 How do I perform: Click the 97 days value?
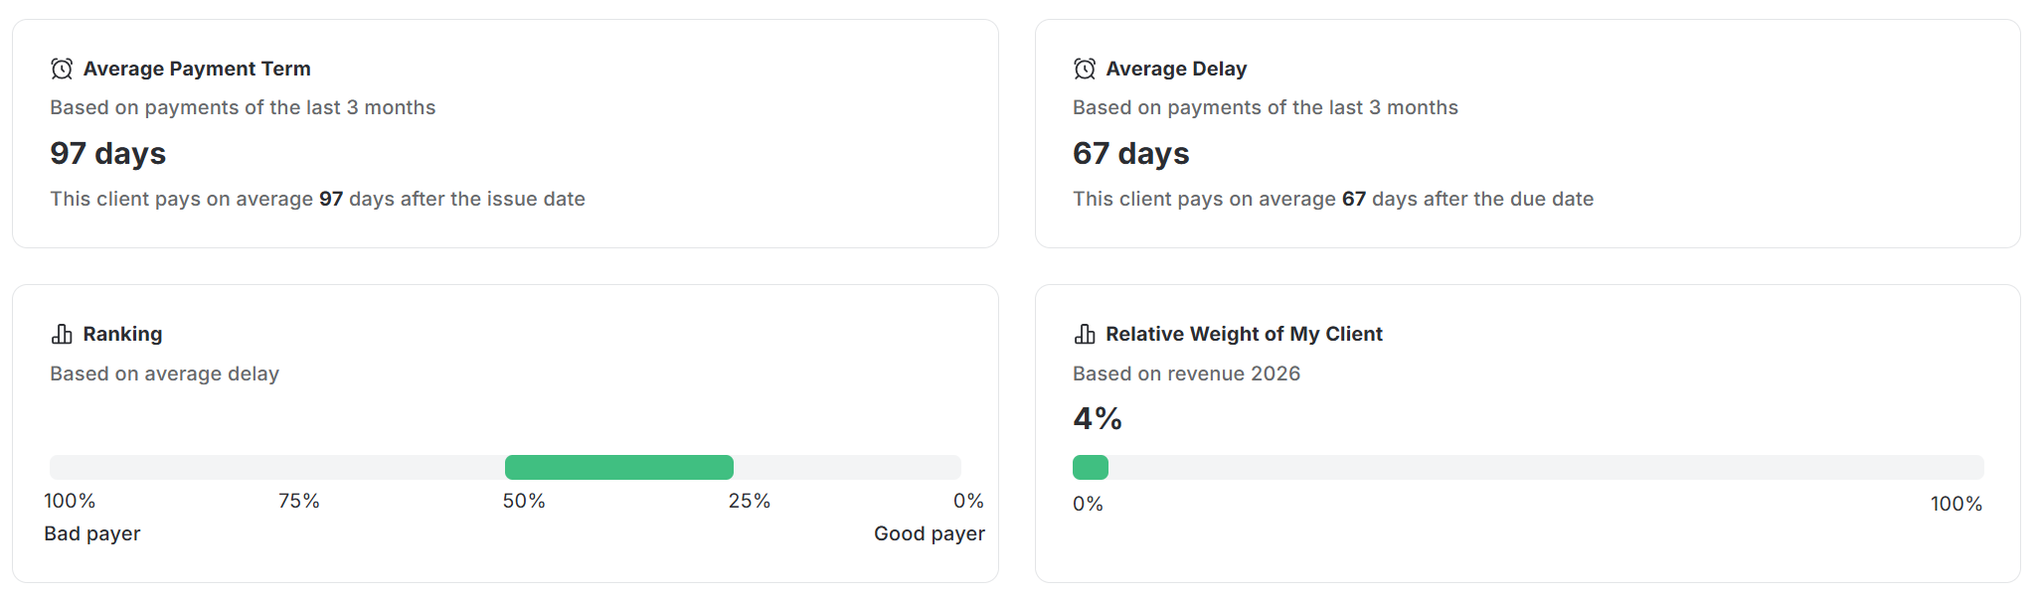pyautogui.click(x=107, y=153)
